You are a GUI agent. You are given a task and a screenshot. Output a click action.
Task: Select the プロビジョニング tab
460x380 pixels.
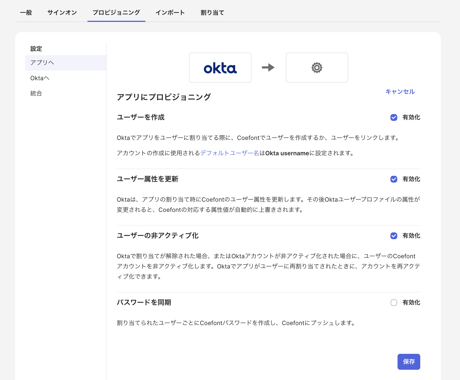tap(116, 13)
